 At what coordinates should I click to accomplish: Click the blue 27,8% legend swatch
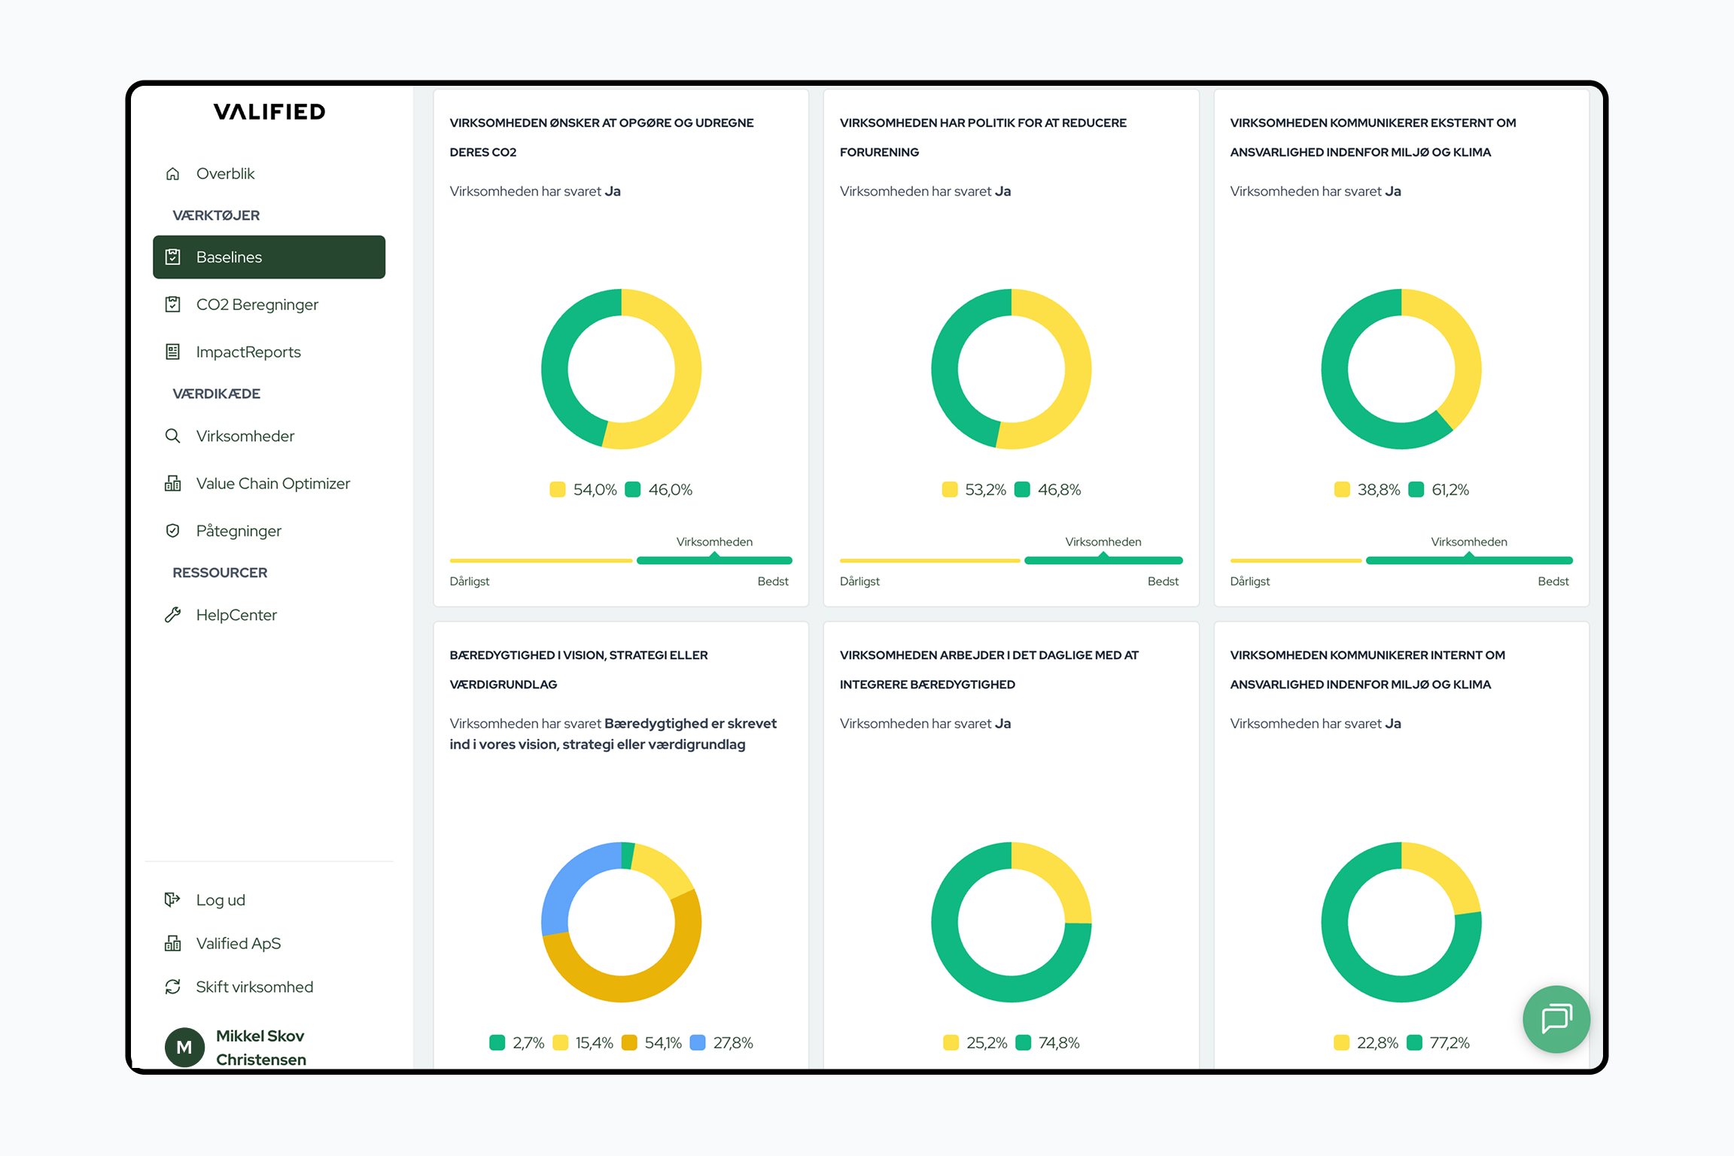[x=698, y=1043]
